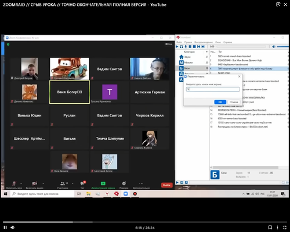The image size is (290, 232).
Task: Toggle fullscreen in the video player
Action: click(x=285, y=227)
